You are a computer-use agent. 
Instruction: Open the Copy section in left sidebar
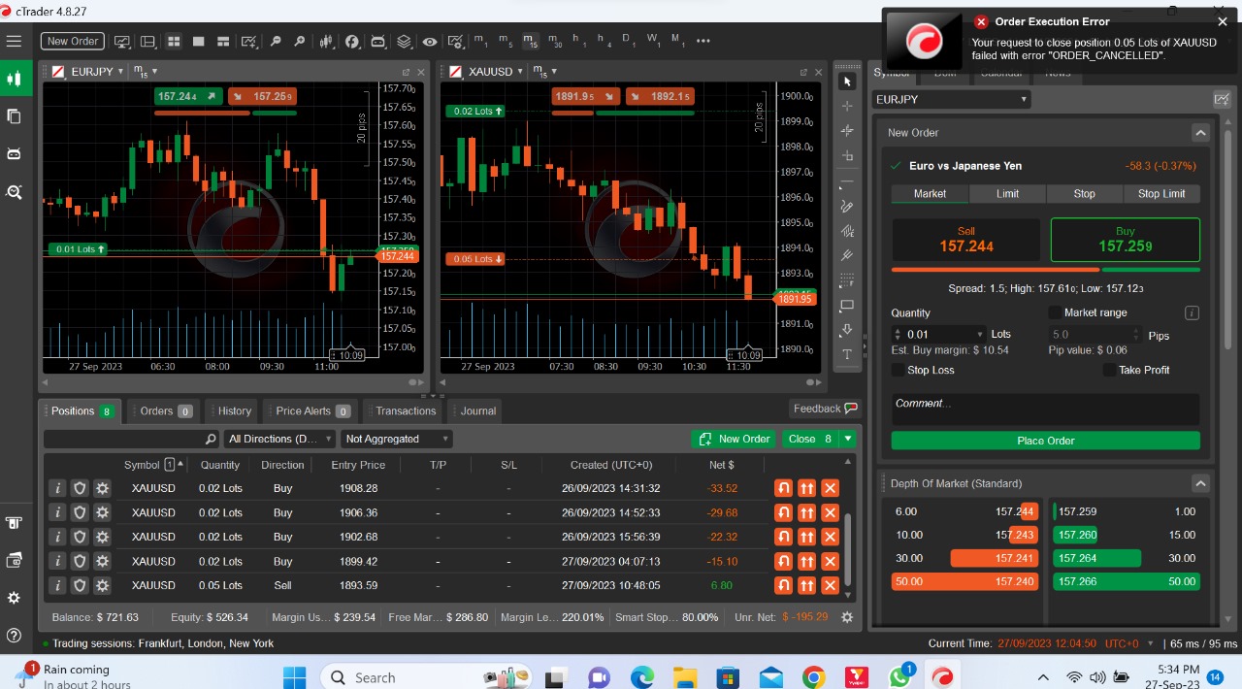[14, 116]
